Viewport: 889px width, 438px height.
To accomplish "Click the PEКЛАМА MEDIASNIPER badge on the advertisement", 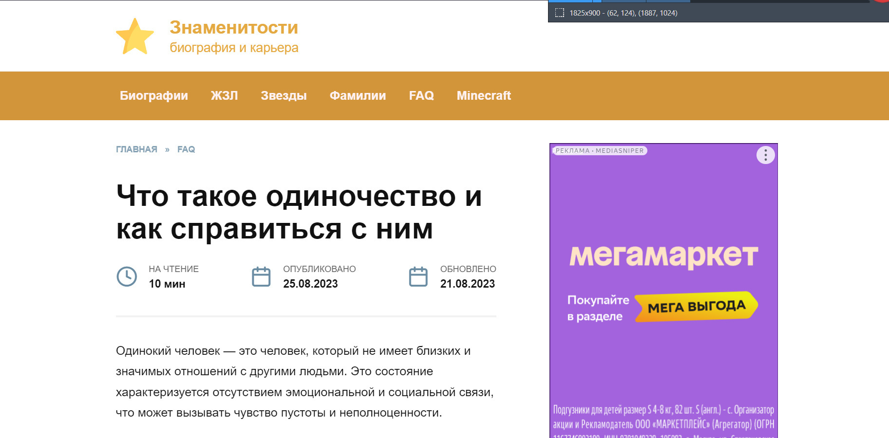I will 600,150.
